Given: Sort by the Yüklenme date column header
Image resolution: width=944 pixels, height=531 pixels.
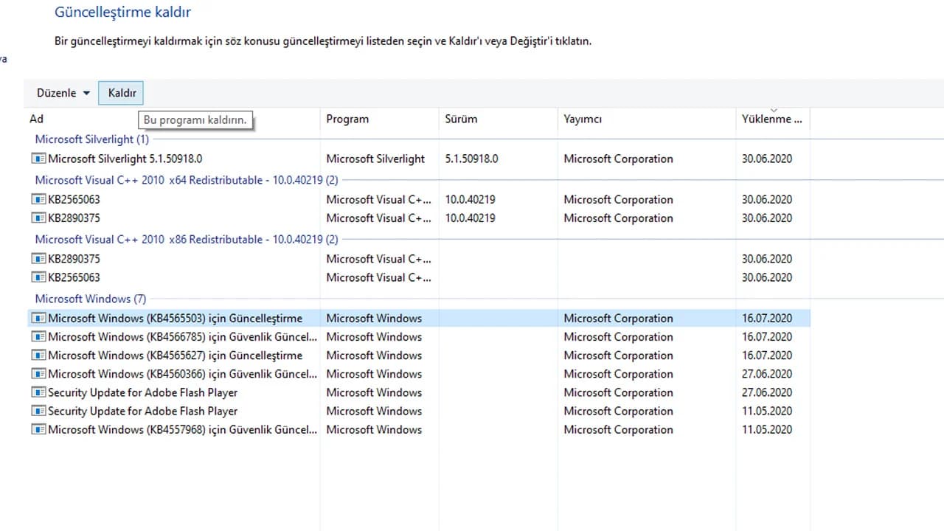Looking at the screenshot, I should [771, 119].
